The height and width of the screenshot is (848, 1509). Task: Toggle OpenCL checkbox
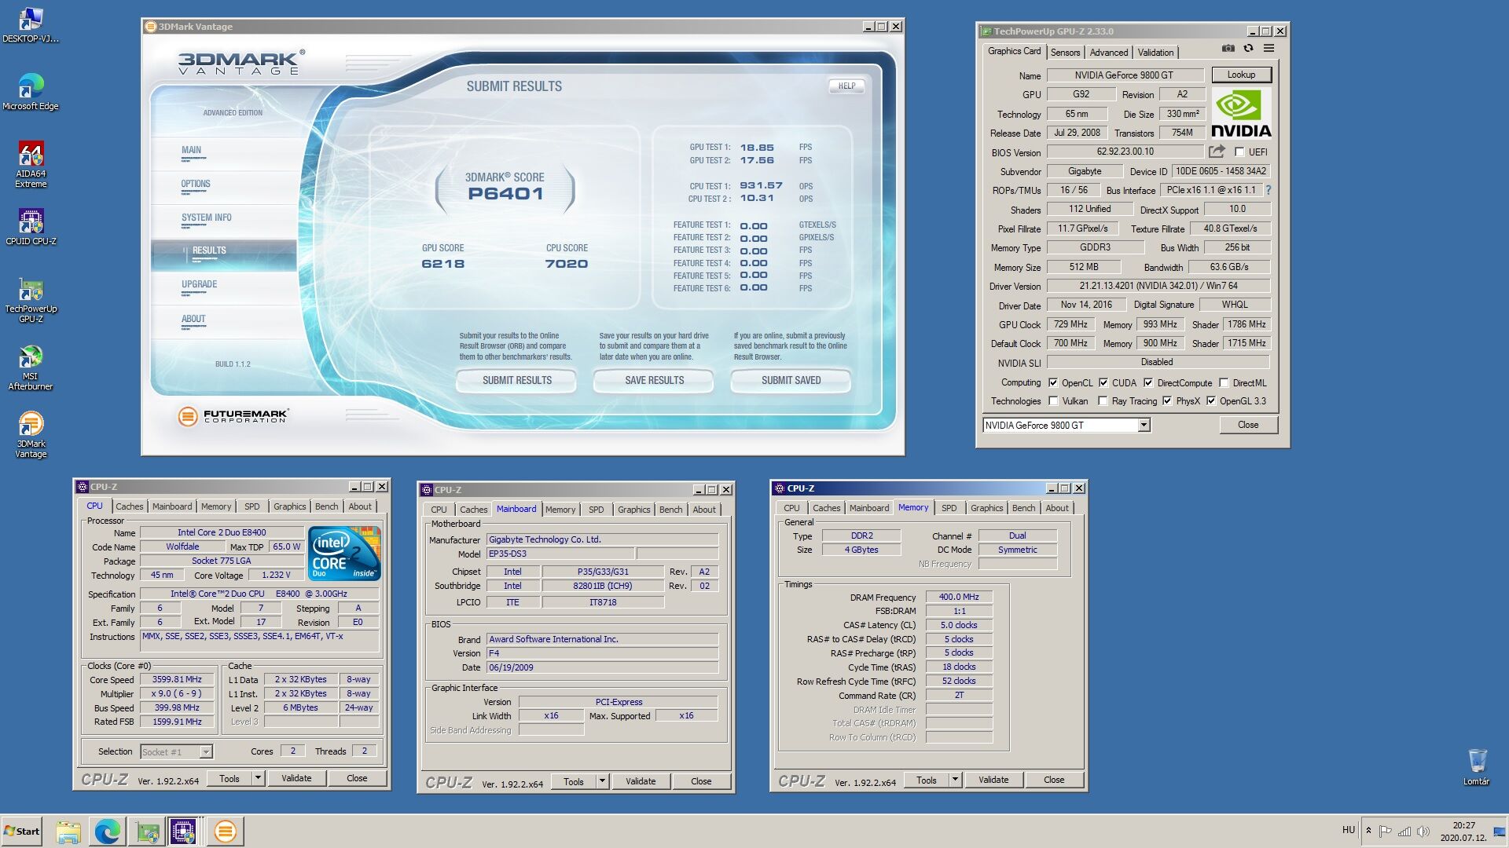1053,382
